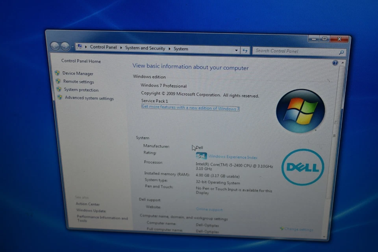Click the back navigation arrow
The height and width of the screenshot is (252, 378).
pos(55,46)
